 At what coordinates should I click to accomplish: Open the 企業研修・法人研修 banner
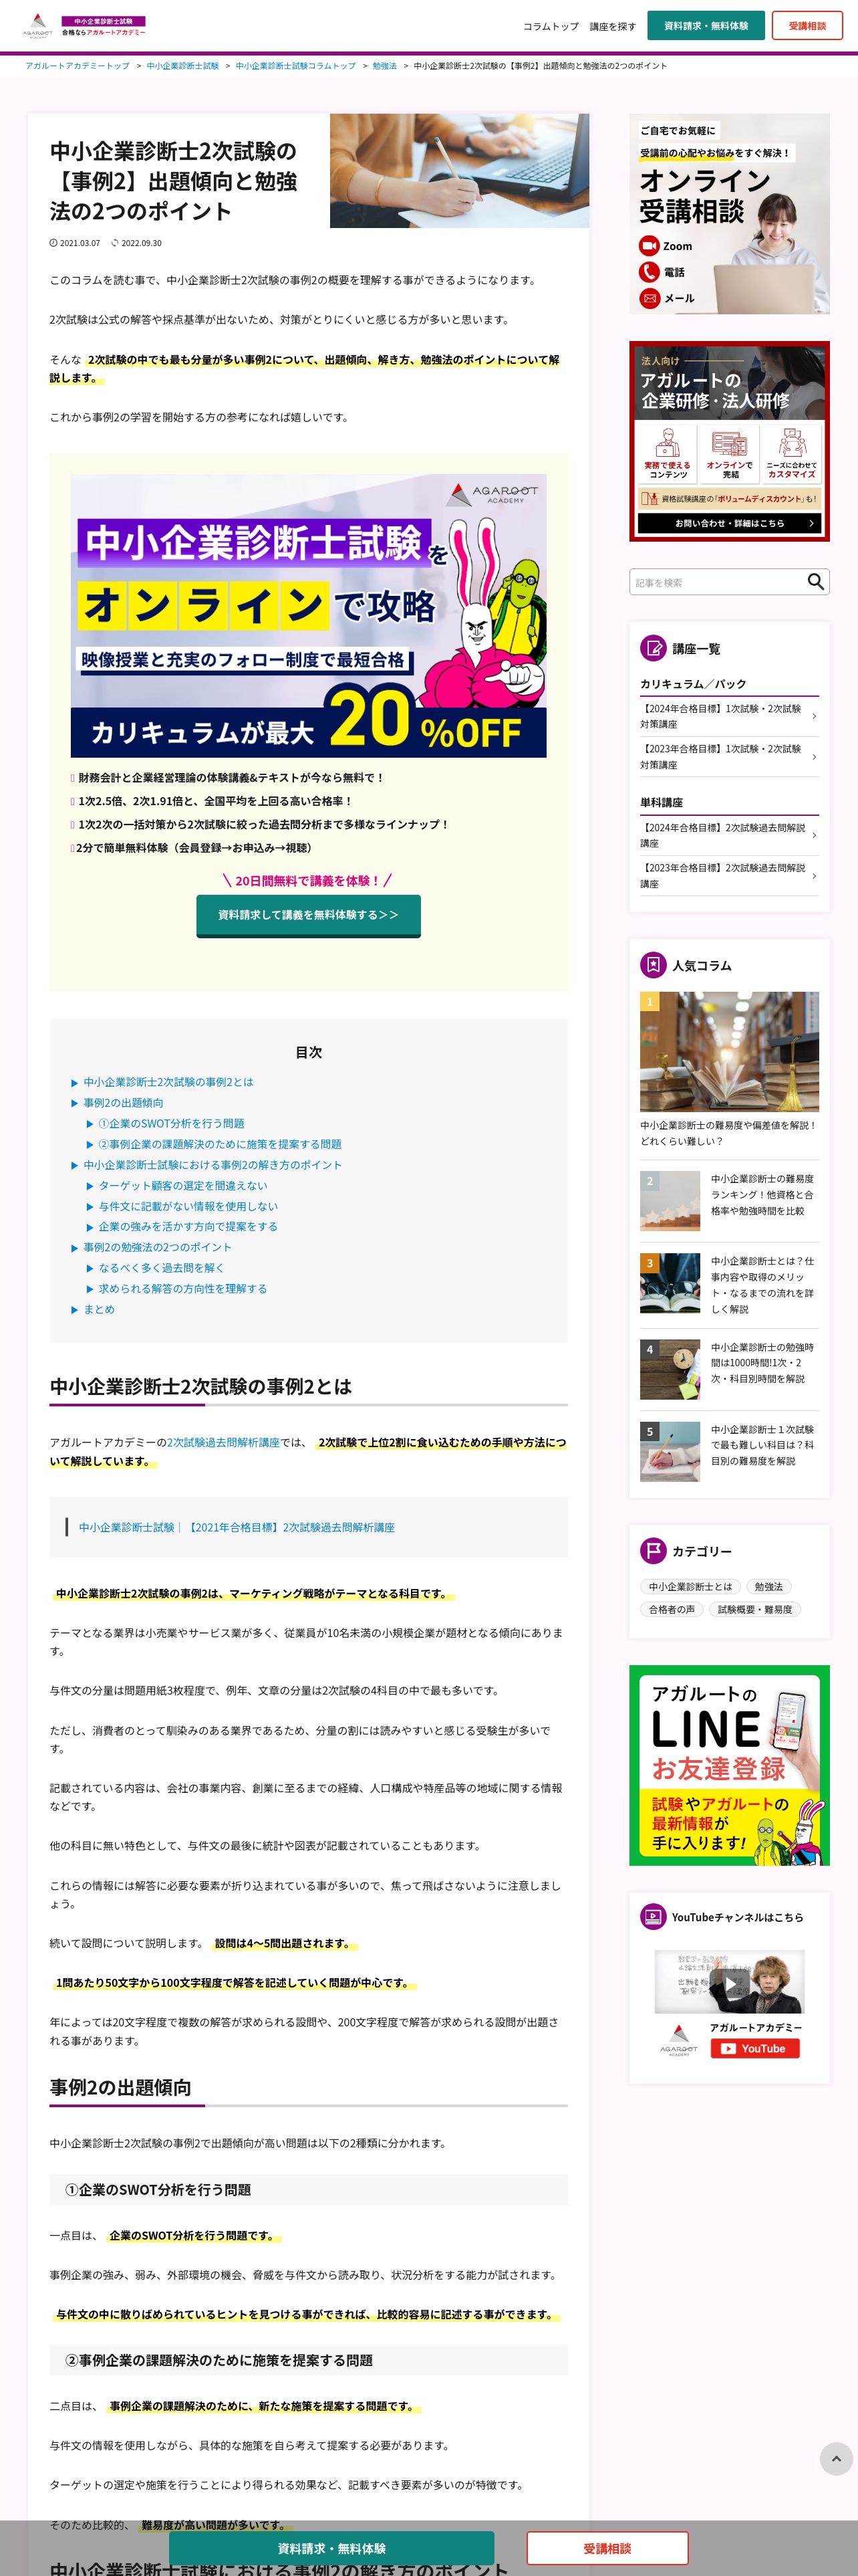point(729,441)
